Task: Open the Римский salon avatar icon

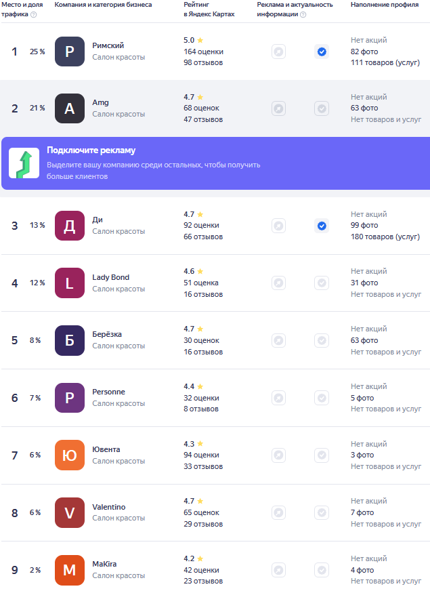Action: [70, 52]
